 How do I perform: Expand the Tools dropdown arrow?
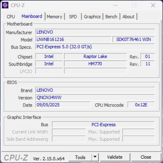[95, 157]
